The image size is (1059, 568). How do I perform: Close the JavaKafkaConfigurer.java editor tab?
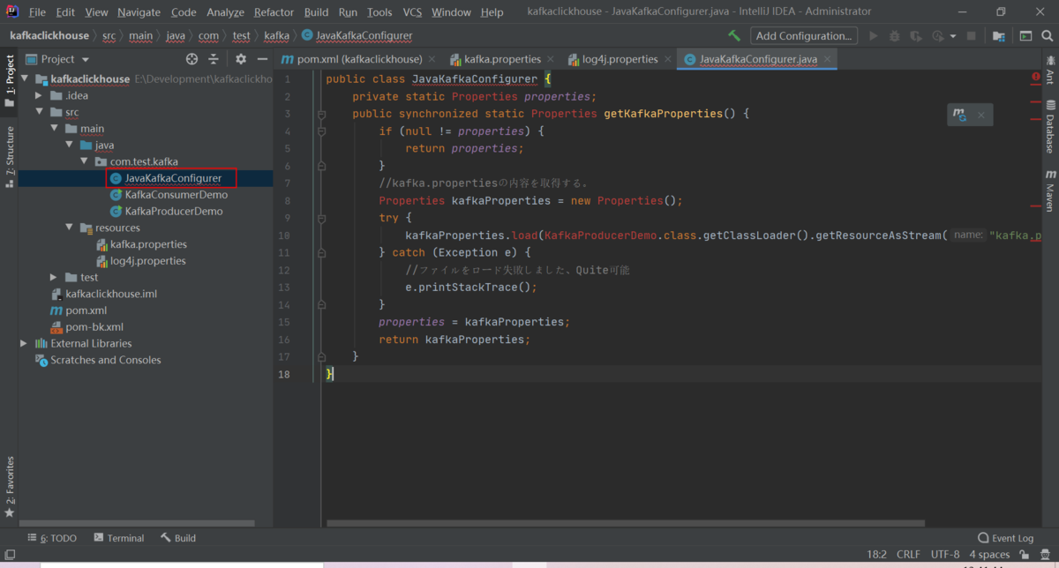pyautogui.click(x=827, y=59)
